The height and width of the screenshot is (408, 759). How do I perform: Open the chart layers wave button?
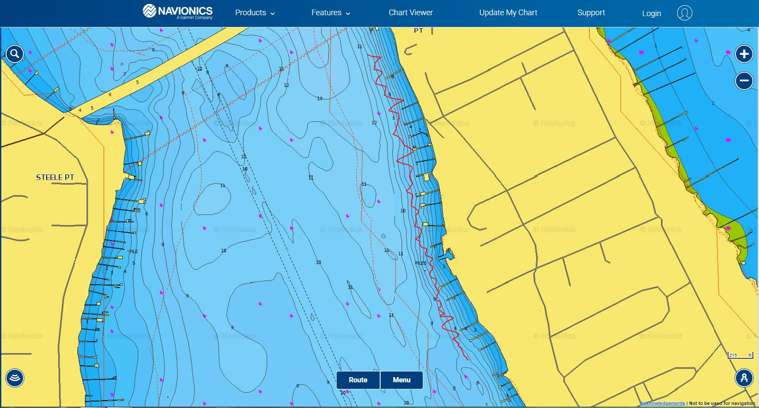click(15, 378)
